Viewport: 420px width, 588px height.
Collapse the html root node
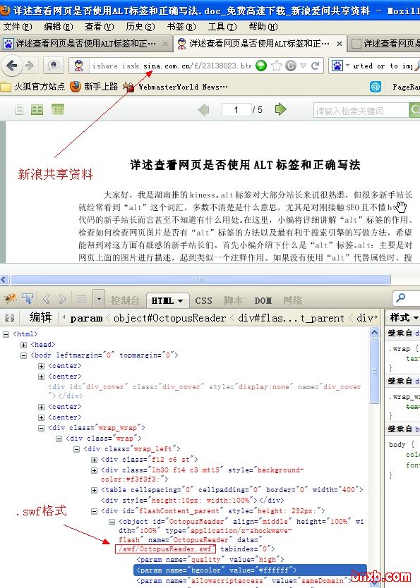point(6,334)
